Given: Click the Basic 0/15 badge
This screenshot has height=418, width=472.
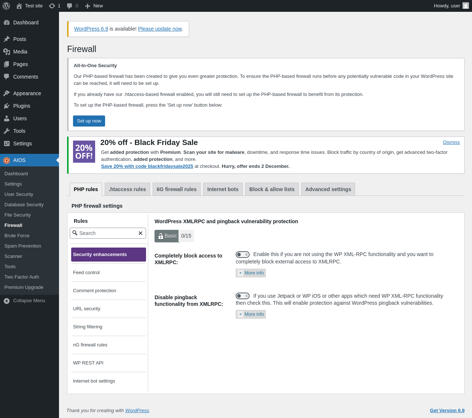Looking at the screenshot, I should [174, 236].
